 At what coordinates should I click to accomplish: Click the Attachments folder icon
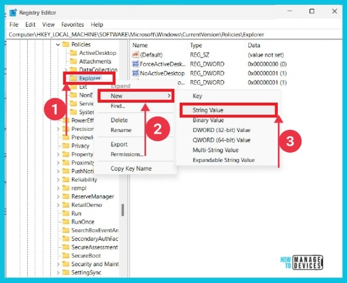73,61
